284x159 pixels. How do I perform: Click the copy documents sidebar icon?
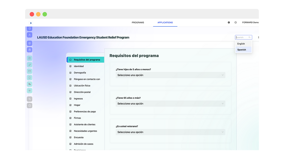pyautogui.click(x=30, y=50)
